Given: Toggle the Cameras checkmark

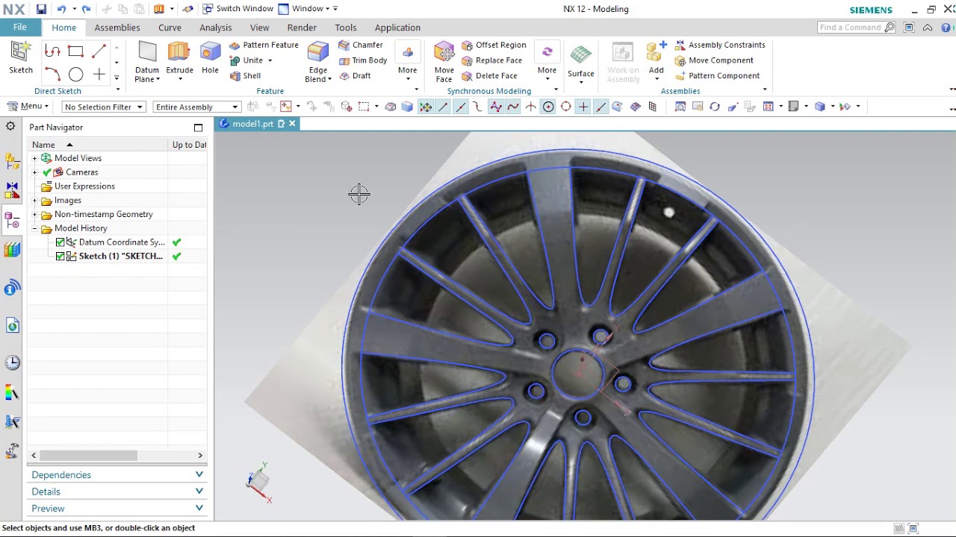Looking at the screenshot, I should (x=47, y=172).
